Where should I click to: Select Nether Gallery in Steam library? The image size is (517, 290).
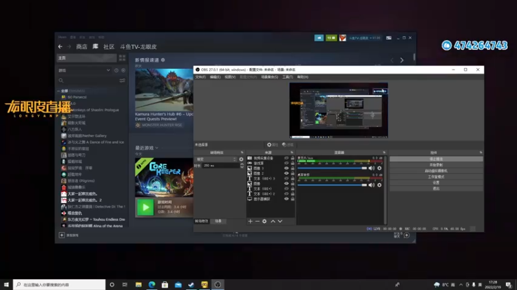click(x=87, y=135)
